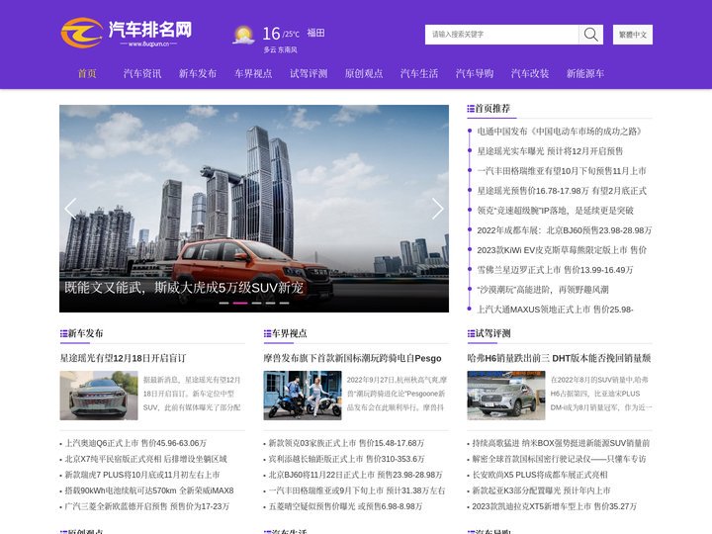Select the first carousel indicator dash
The width and height of the screenshot is (712, 534).
(223, 303)
